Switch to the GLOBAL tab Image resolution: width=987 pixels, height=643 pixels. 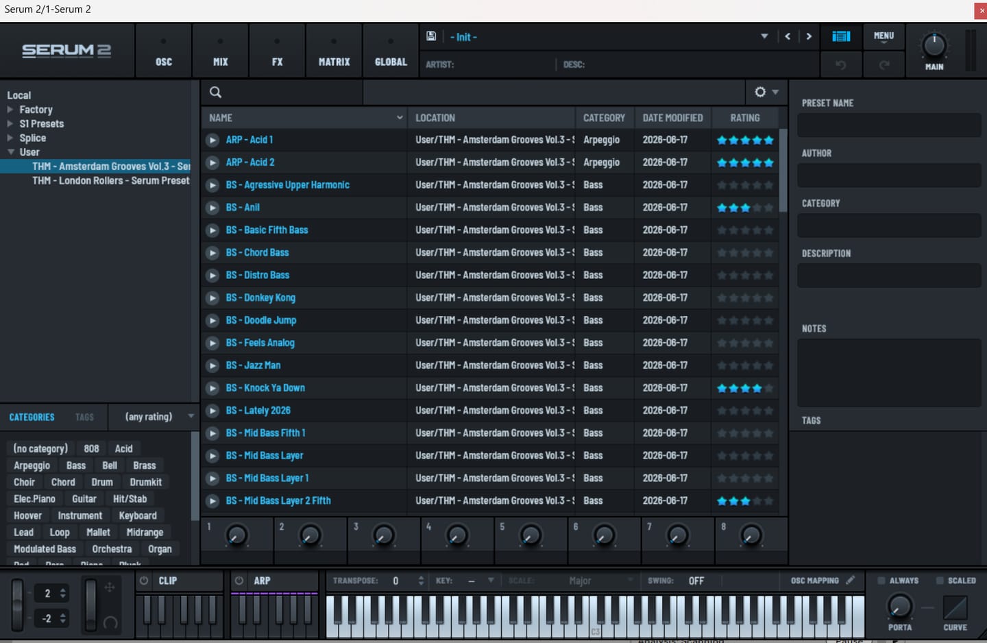[x=391, y=51]
